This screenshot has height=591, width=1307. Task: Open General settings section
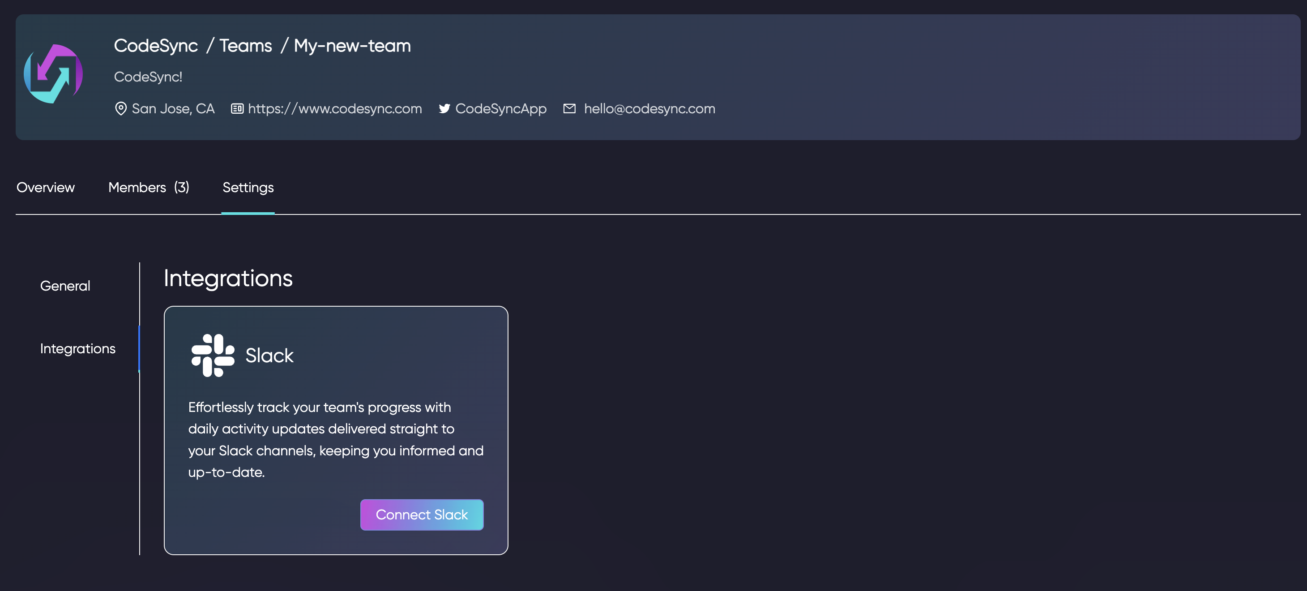(x=65, y=286)
